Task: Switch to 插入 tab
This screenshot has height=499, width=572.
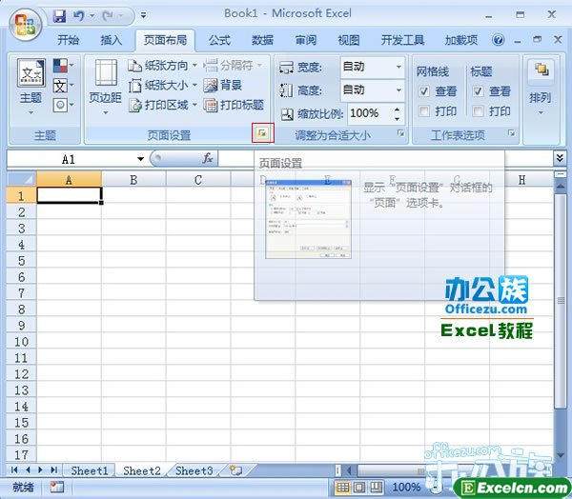Action: [x=111, y=40]
